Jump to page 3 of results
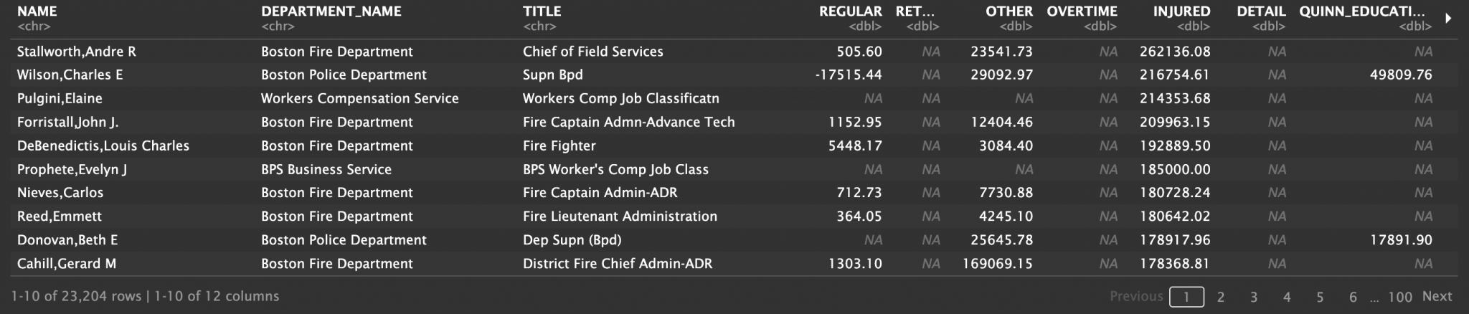Viewport: 1469px width, 314px height. [1254, 297]
